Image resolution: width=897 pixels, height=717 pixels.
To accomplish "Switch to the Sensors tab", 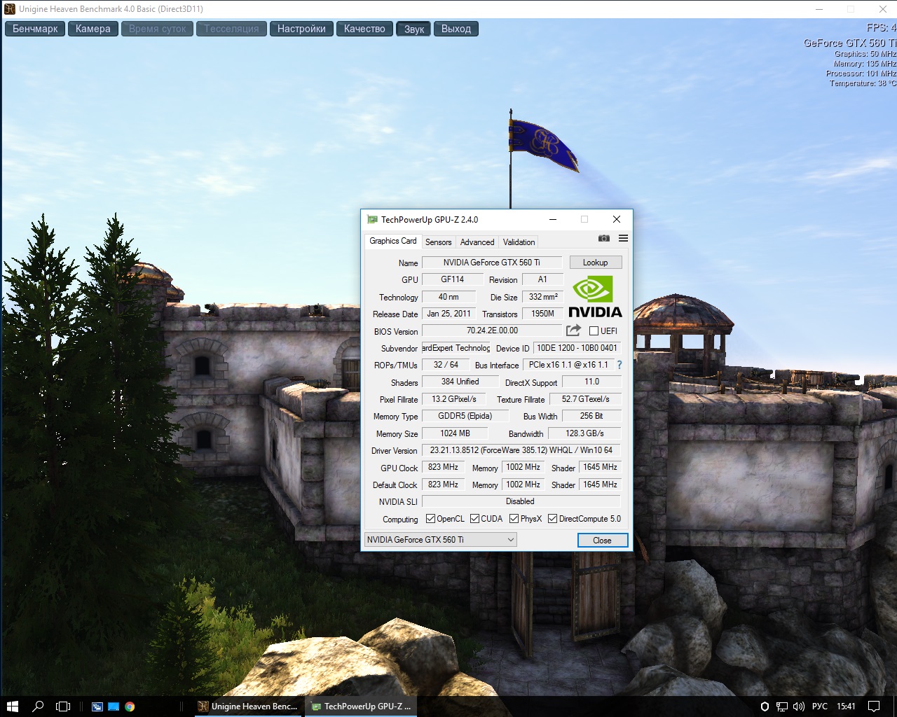I will tap(438, 242).
